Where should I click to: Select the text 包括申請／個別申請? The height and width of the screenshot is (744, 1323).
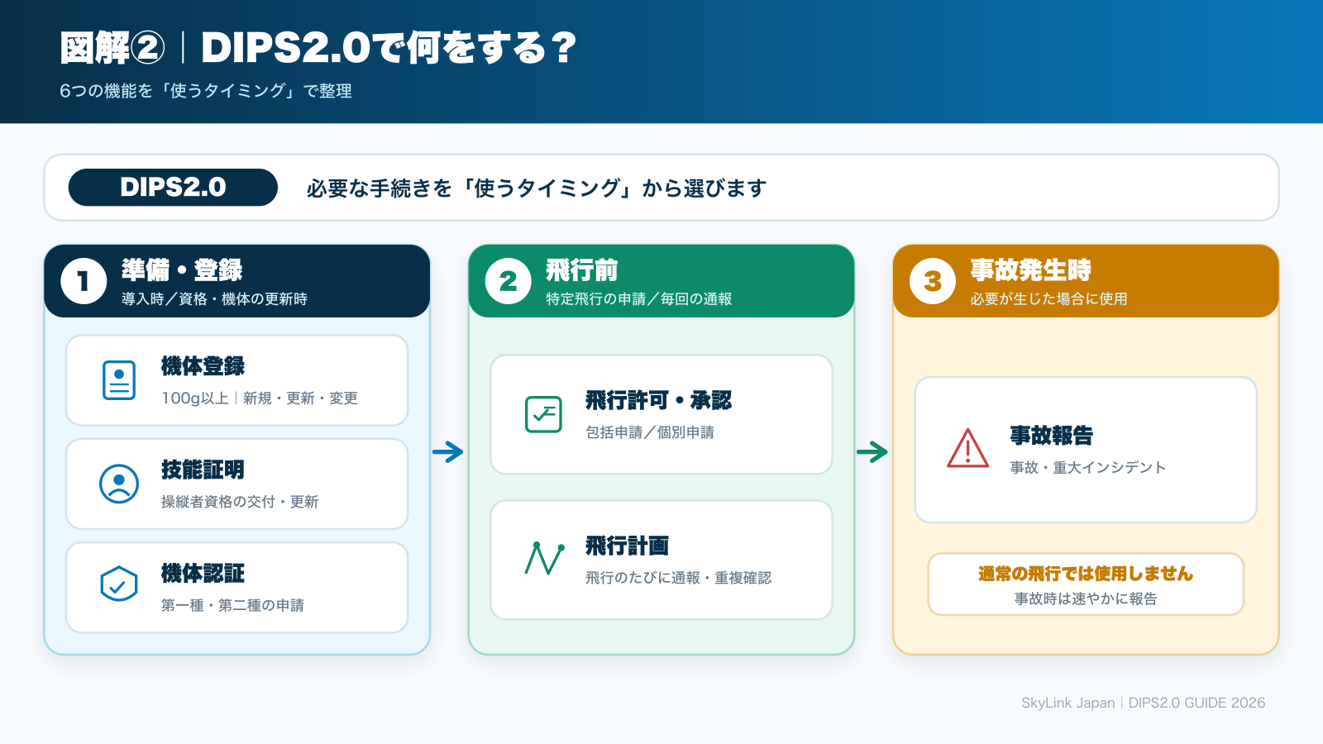pos(650,432)
